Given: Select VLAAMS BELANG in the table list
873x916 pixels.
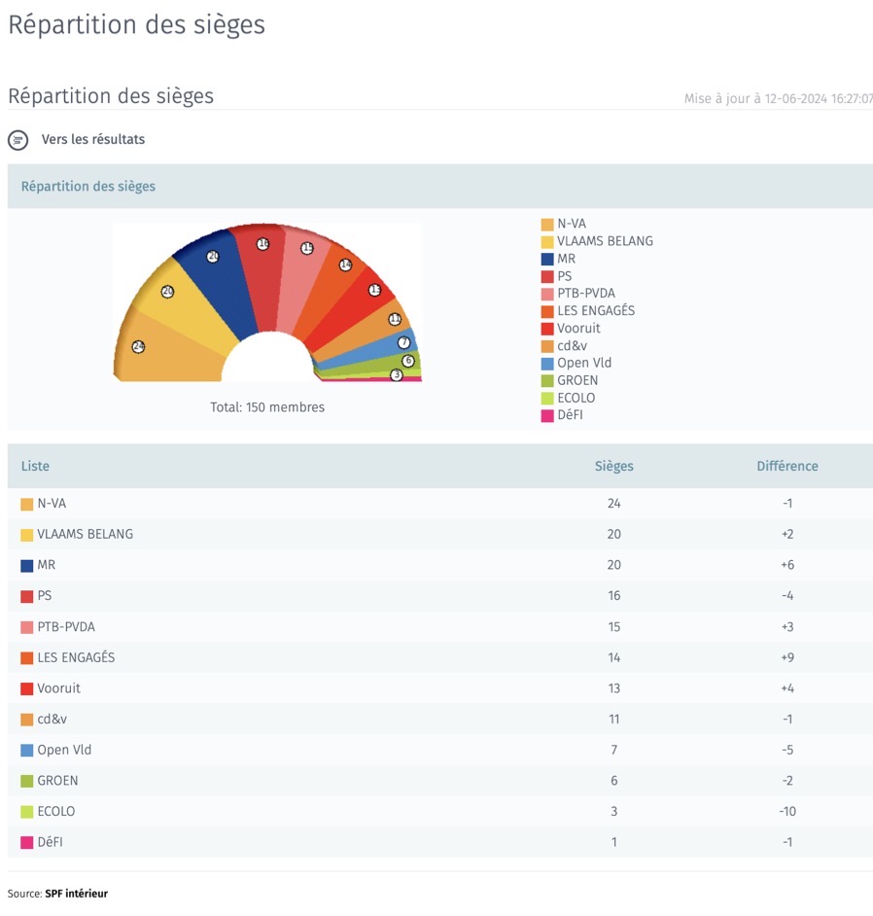Looking at the screenshot, I should pos(86,535).
